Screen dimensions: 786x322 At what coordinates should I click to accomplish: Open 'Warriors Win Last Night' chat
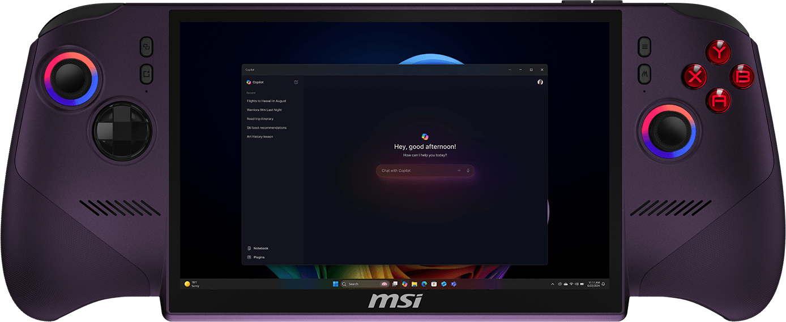(264, 110)
